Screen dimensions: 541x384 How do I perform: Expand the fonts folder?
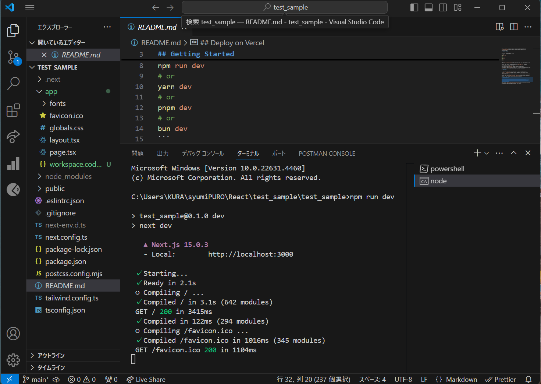pyautogui.click(x=74, y=104)
